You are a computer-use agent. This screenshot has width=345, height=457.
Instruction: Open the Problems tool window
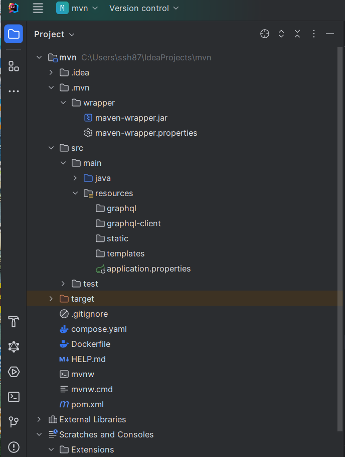pos(14,447)
